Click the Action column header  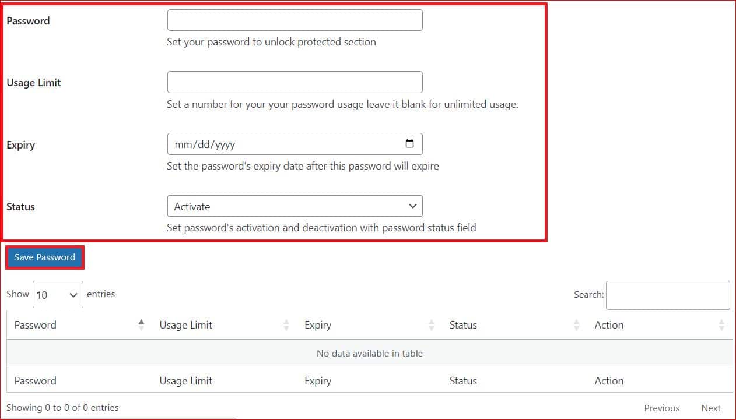click(x=609, y=324)
